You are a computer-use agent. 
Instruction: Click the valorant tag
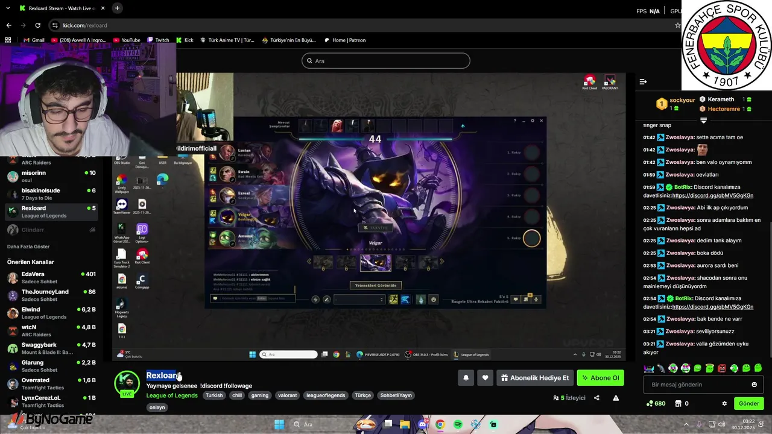point(287,395)
